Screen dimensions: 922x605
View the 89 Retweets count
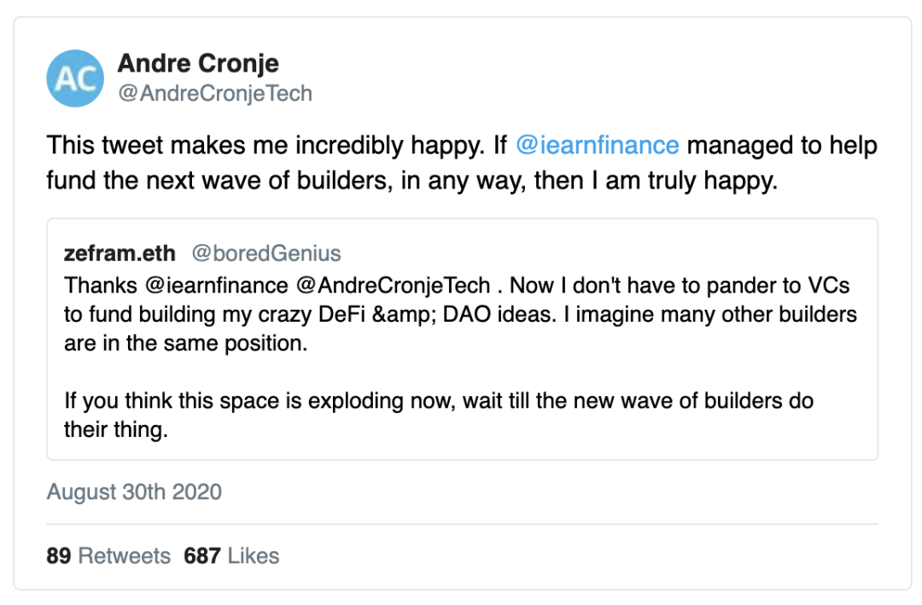[108, 556]
